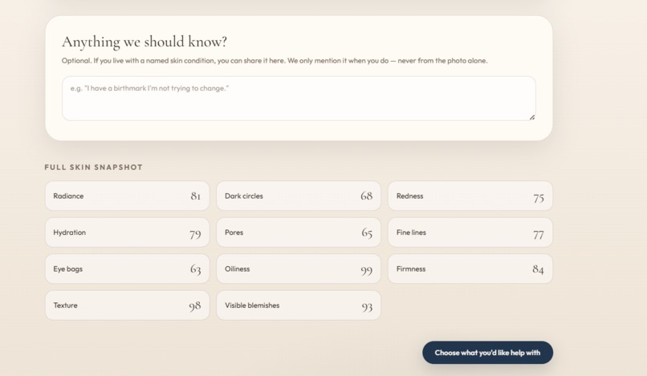This screenshot has width=647, height=376.
Task: Select the Texture score card
Action: pyautogui.click(x=127, y=305)
